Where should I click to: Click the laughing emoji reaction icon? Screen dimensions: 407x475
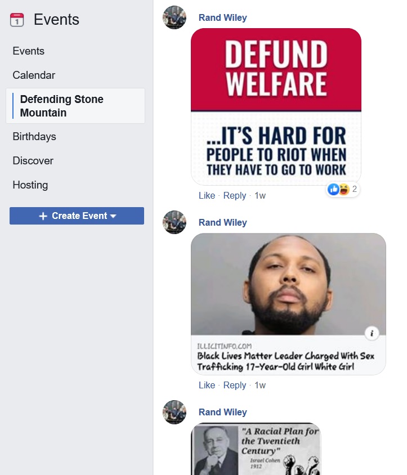coord(344,189)
